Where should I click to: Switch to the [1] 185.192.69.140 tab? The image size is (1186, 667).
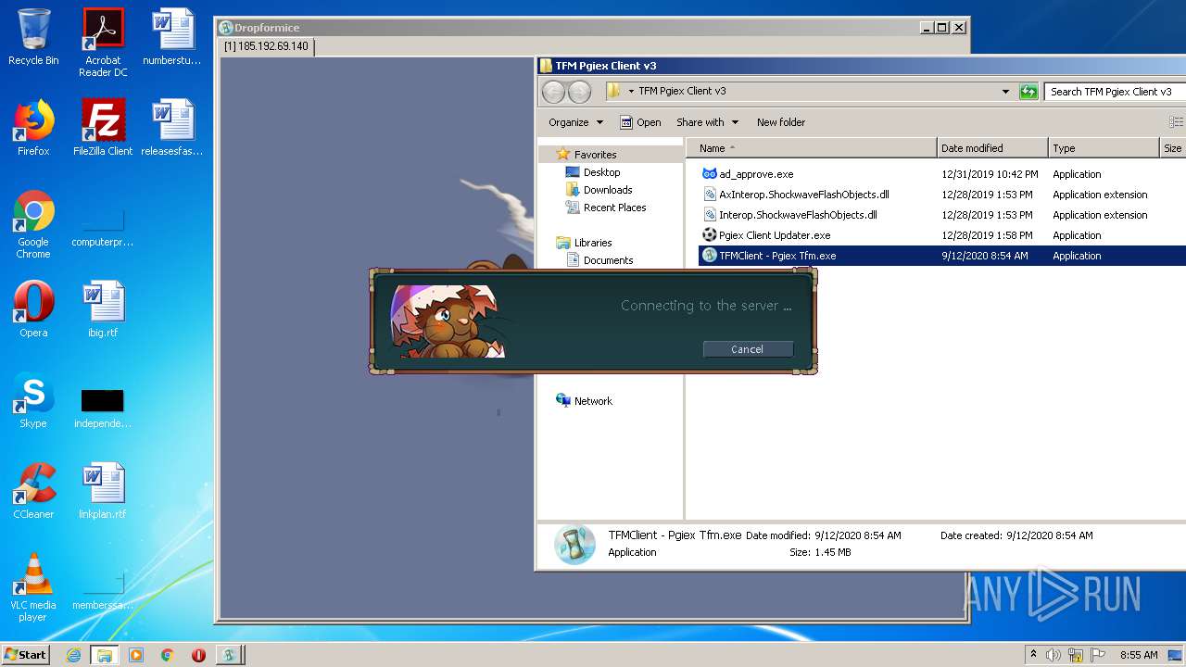(266, 46)
